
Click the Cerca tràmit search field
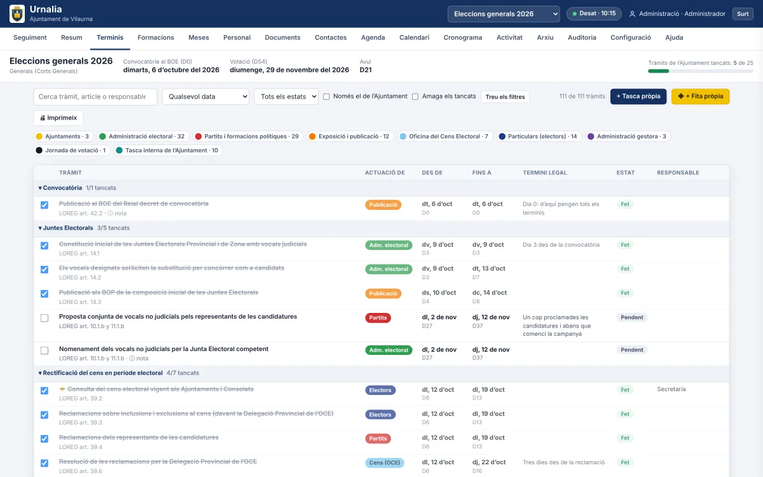pyautogui.click(x=95, y=97)
